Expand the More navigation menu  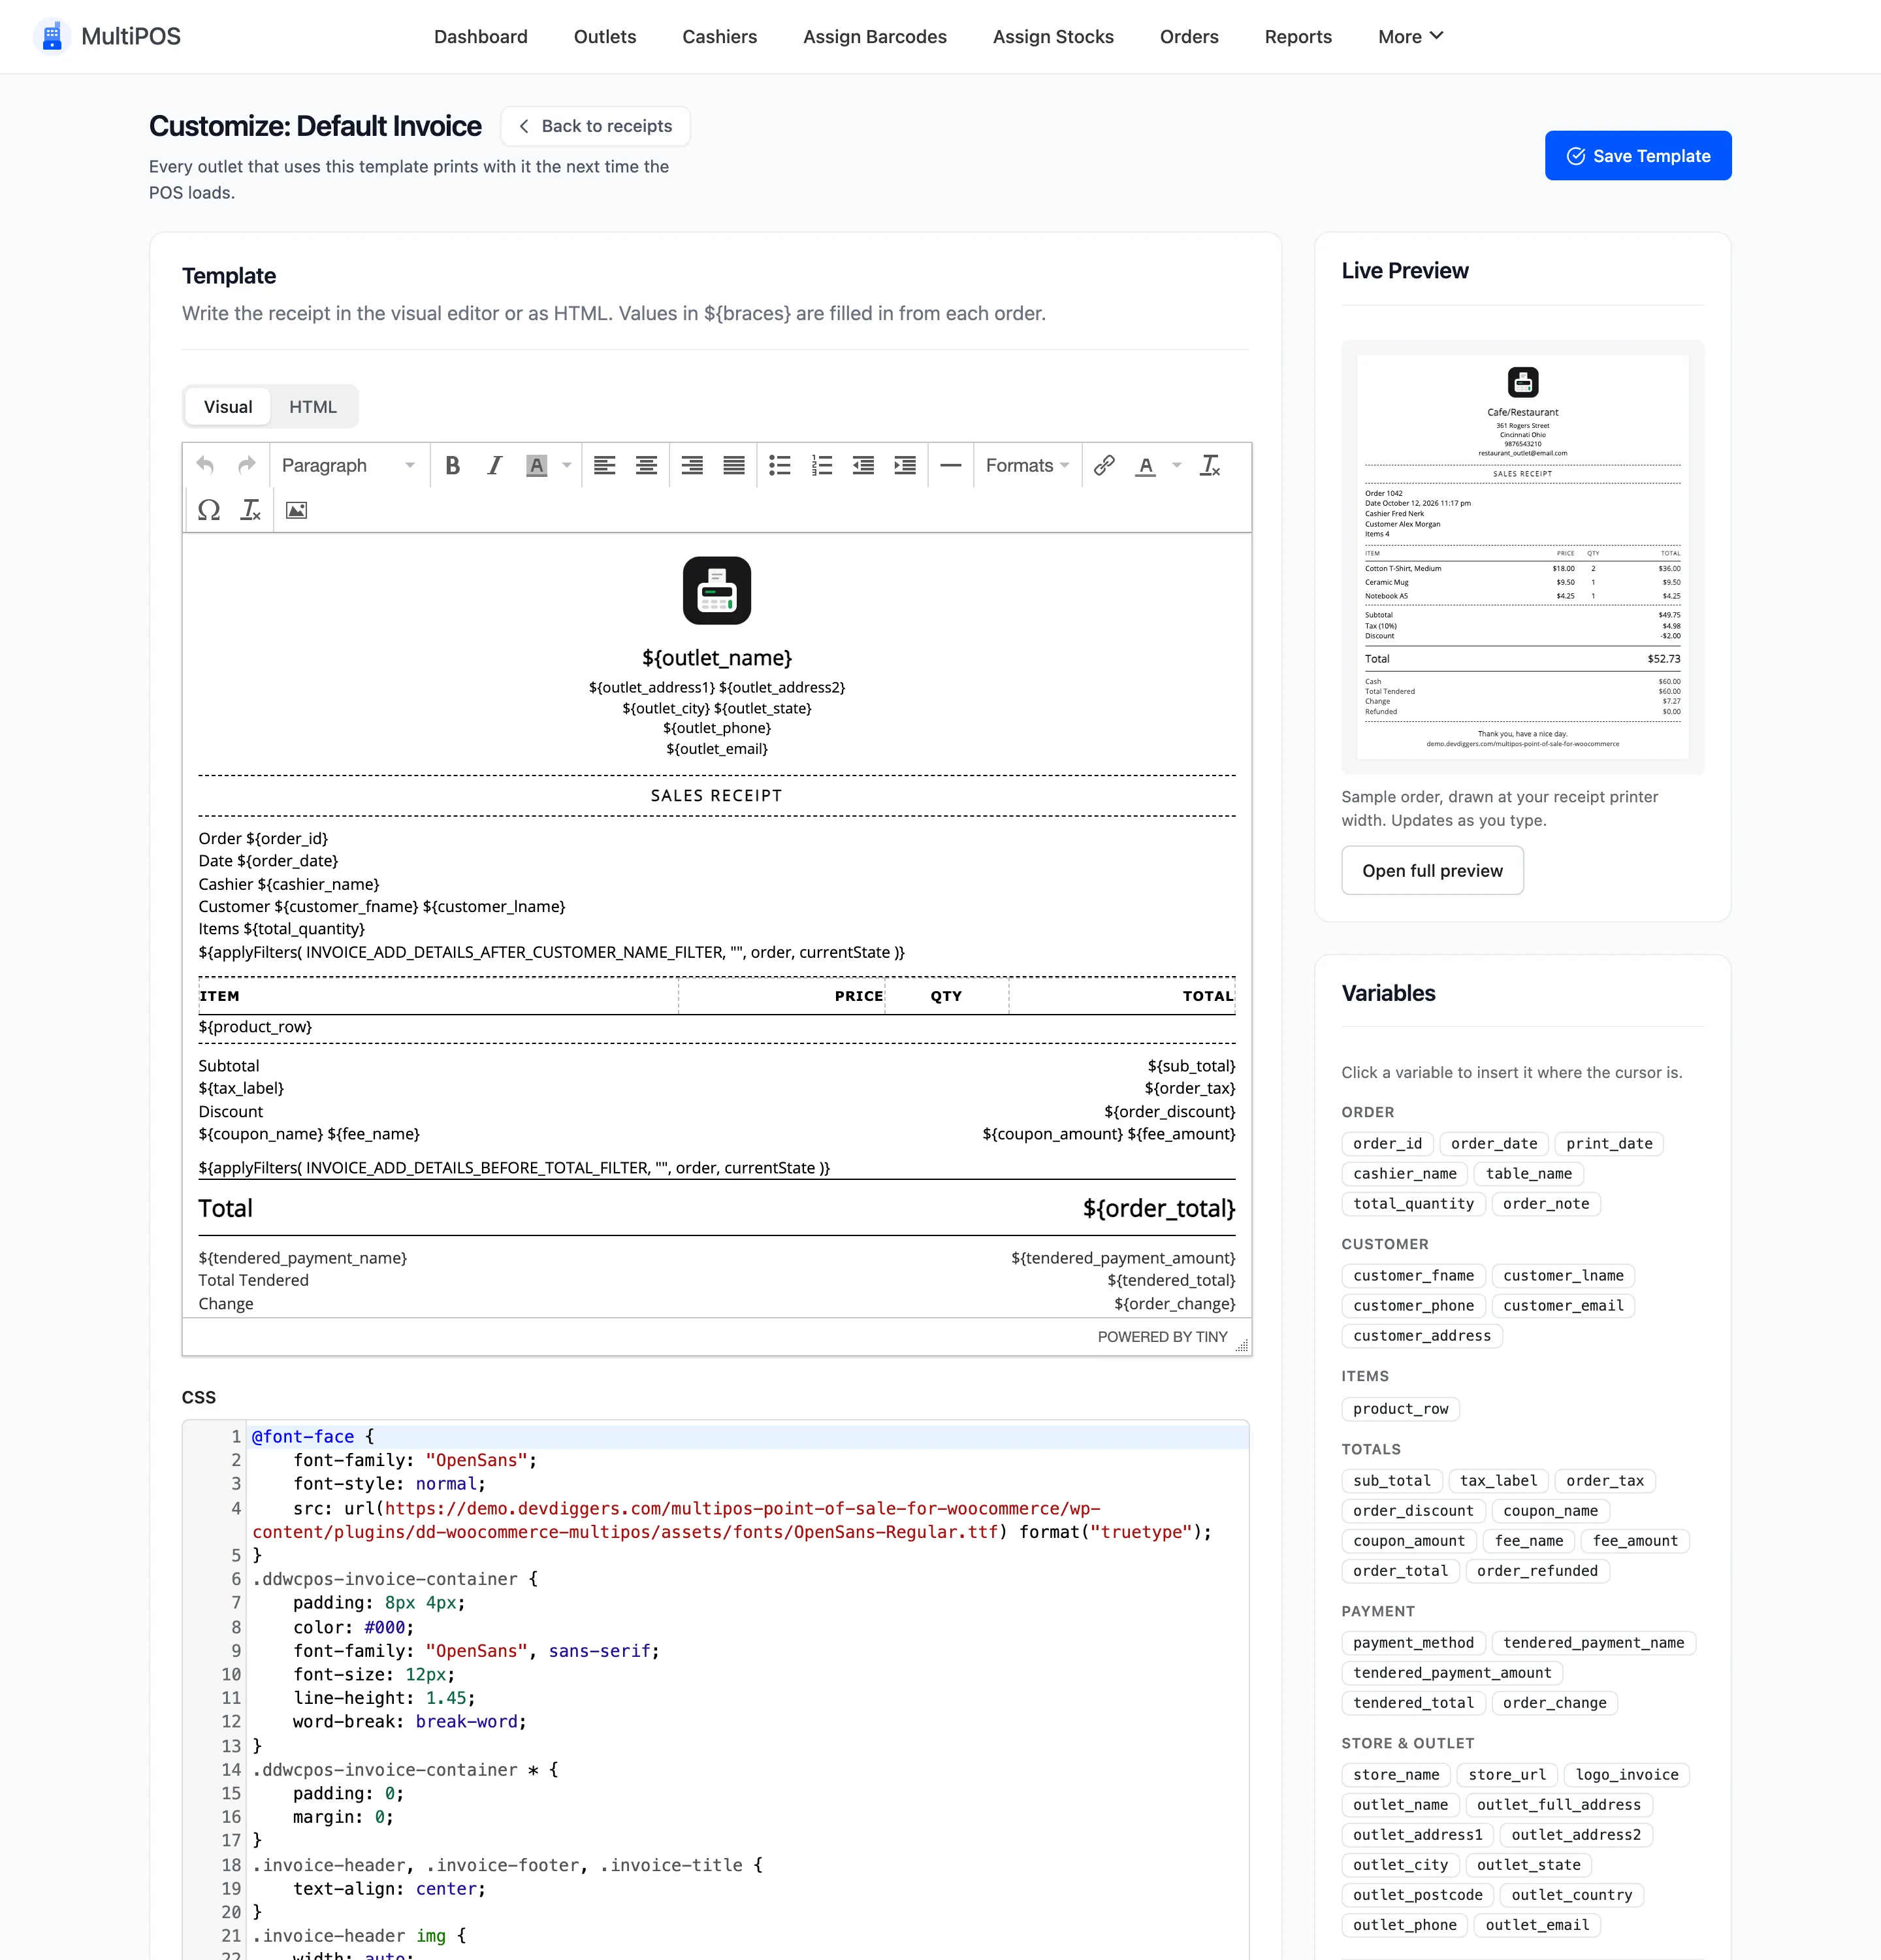point(1411,36)
